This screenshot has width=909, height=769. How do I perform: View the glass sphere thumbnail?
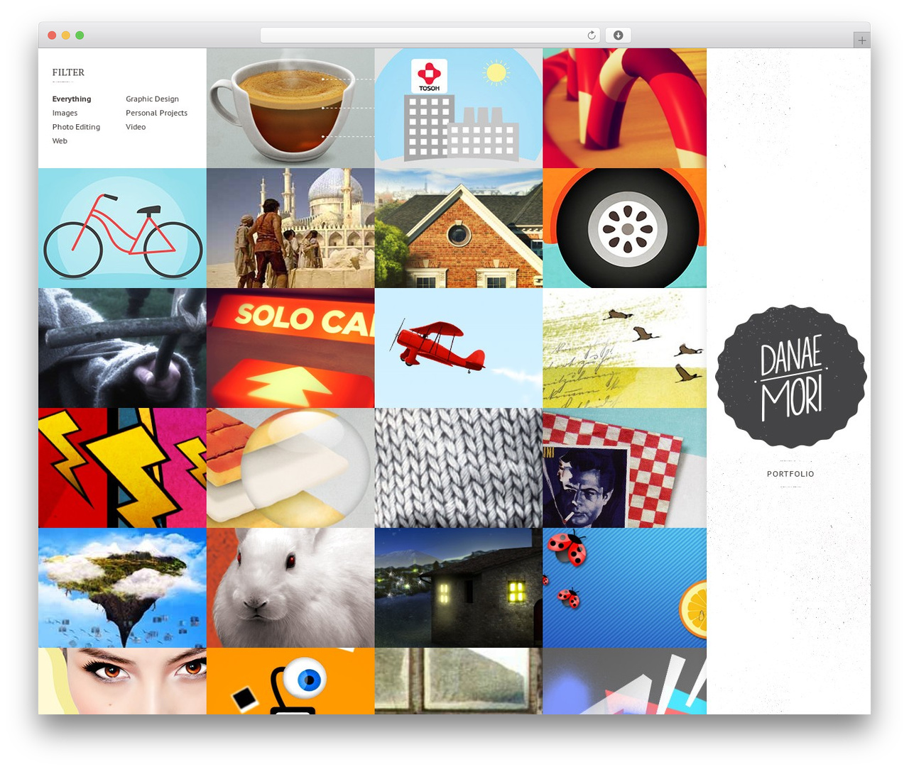[290, 468]
